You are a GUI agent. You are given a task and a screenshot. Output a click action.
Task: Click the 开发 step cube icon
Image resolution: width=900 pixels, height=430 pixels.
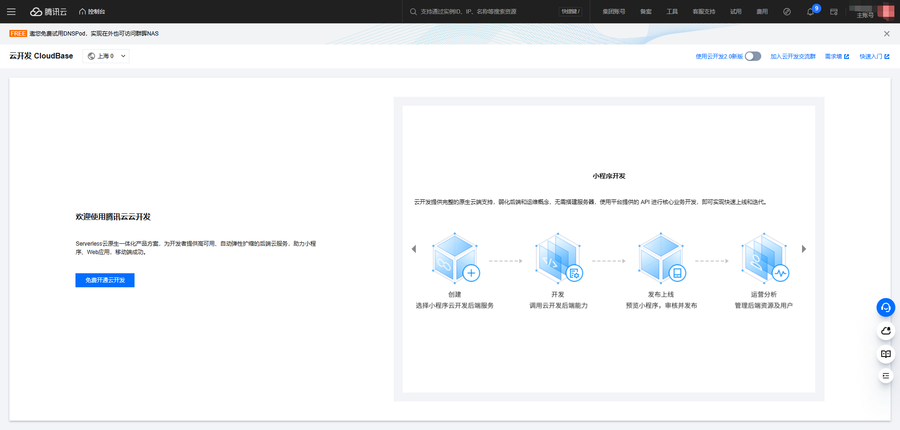559,258
